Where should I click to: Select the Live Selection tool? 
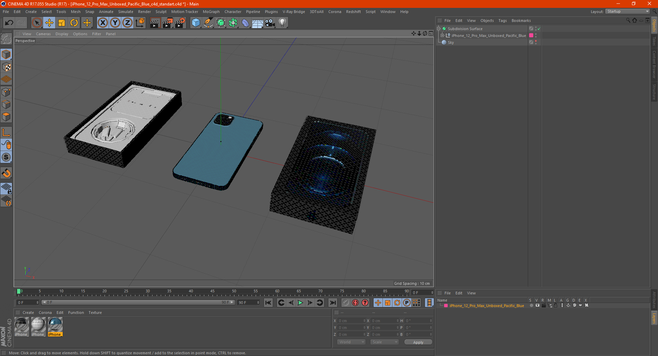point(37,23)
